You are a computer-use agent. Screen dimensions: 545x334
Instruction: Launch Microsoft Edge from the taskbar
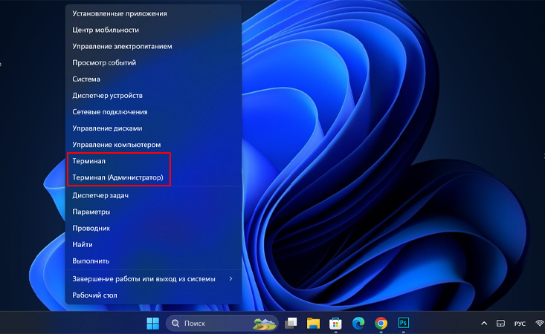click(358, 324)
